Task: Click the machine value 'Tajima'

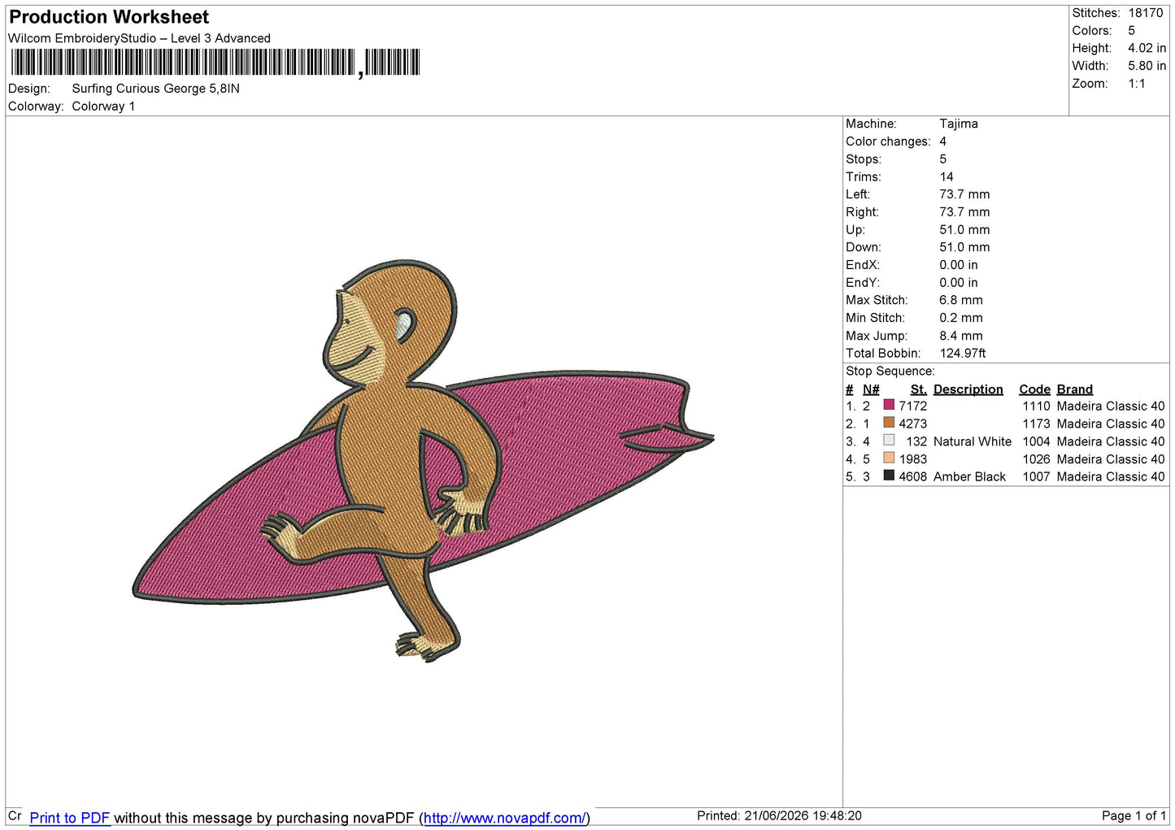Action: point(959,124)
